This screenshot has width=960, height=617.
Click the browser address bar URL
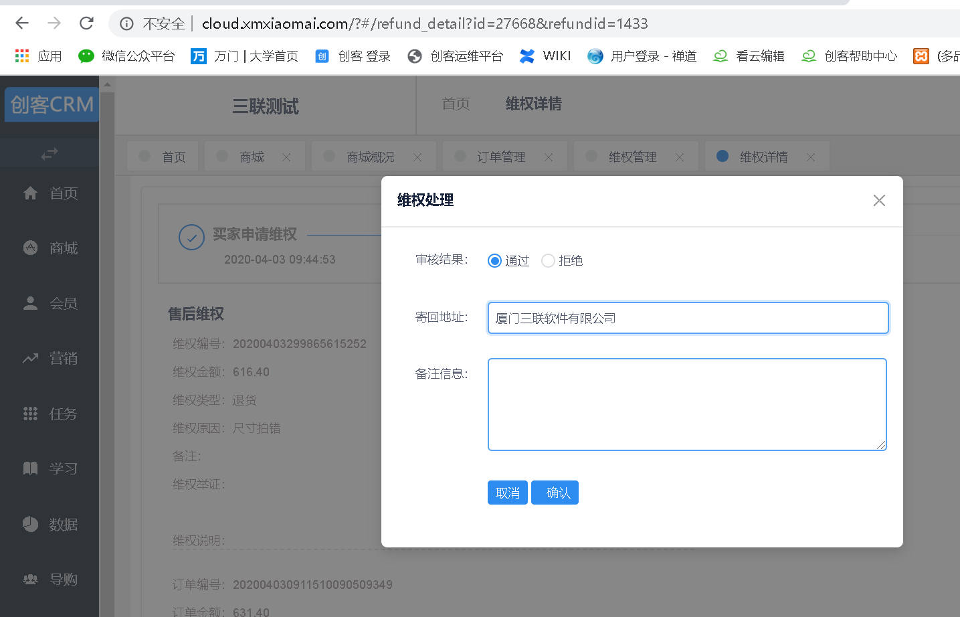click(x=424, y=24)
